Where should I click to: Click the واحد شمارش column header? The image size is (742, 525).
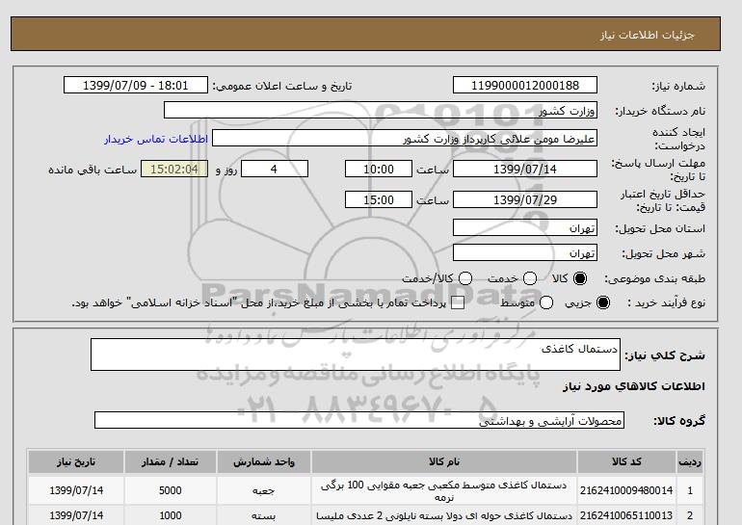264,461
